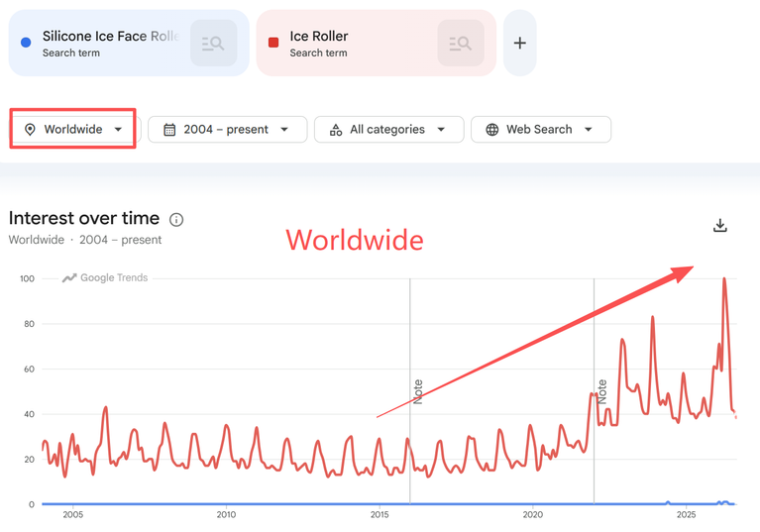The height and width of the screenshot is (532, 760).
Task: Click the Note marker near 2022
Action: point(602,391)
